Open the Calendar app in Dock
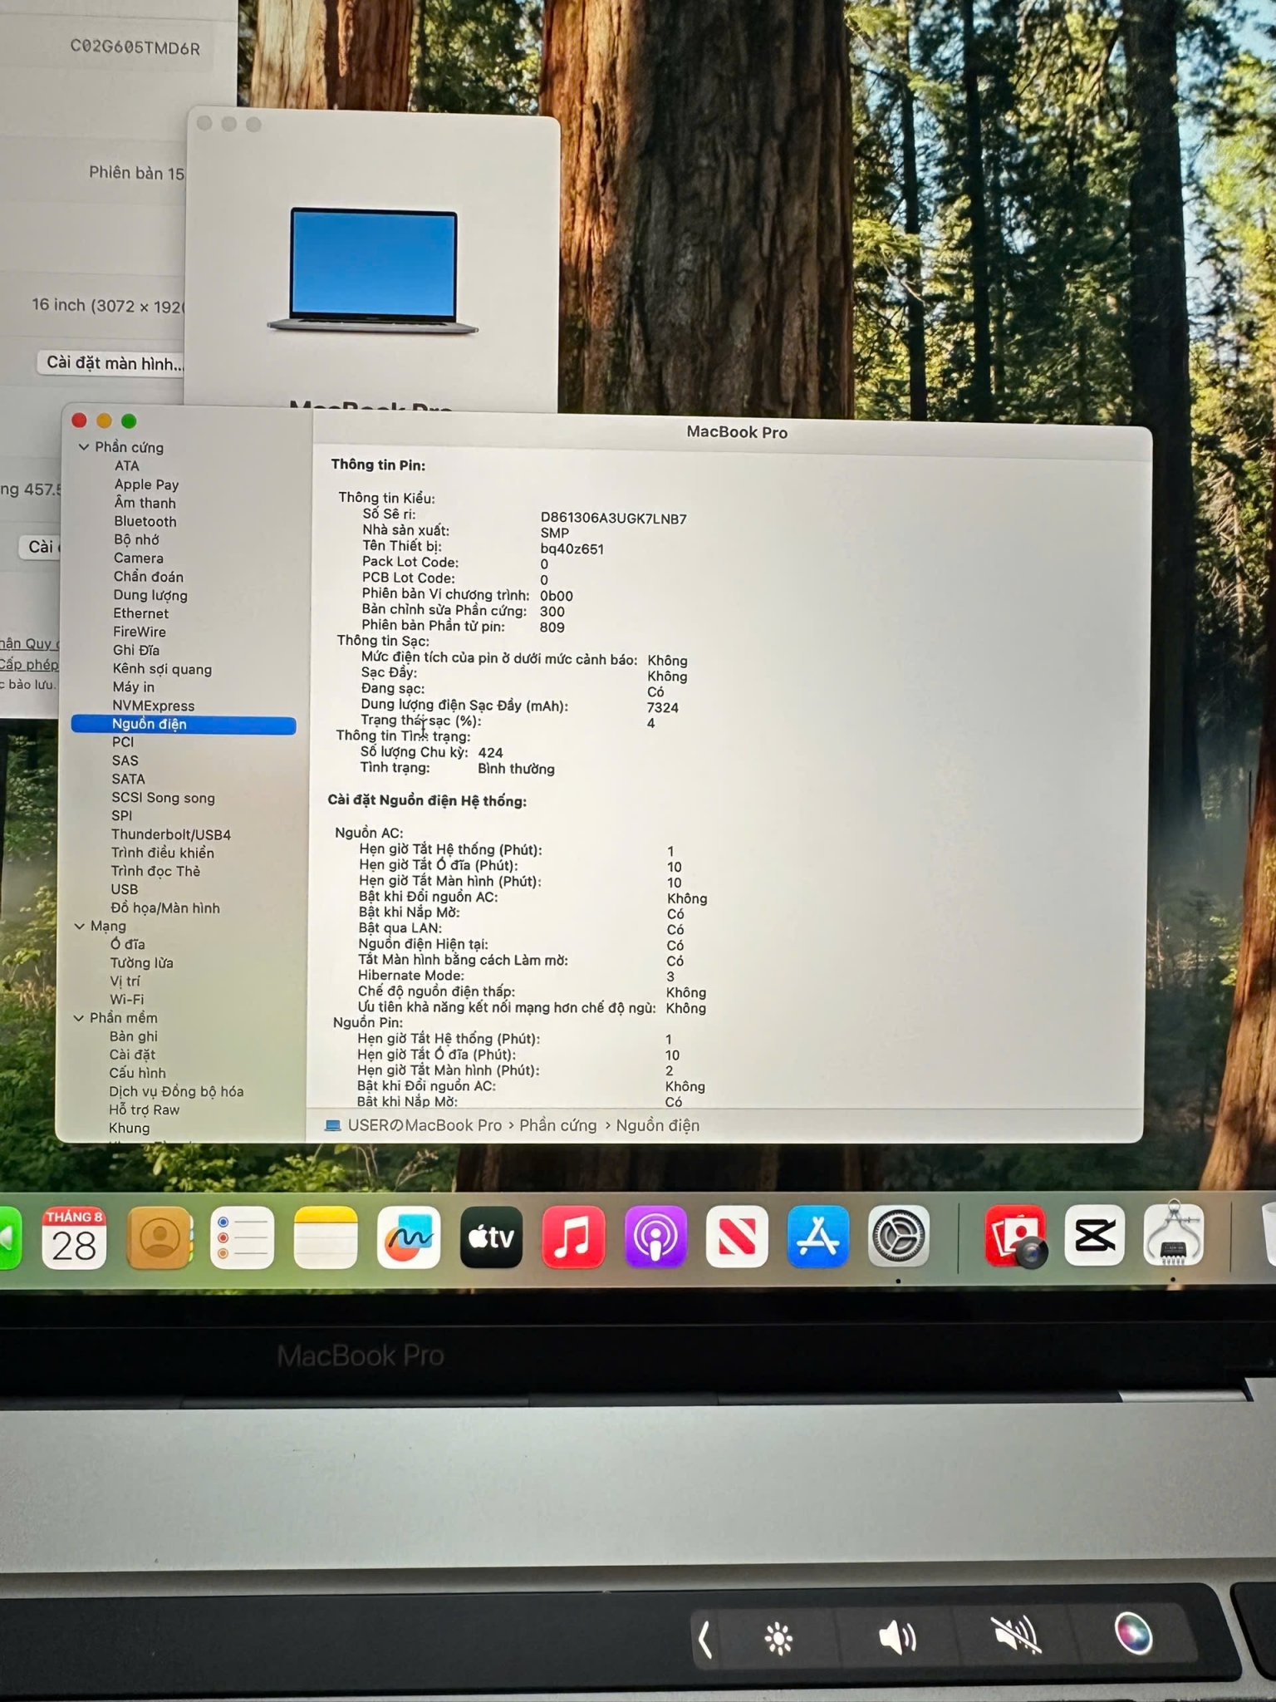This screenshot has width=1276, height=1702. (x=75, y=1238)
